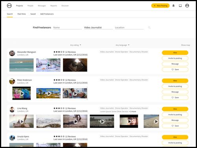Open Messages menu item
The image size is (197, 148).
(42, 6)
